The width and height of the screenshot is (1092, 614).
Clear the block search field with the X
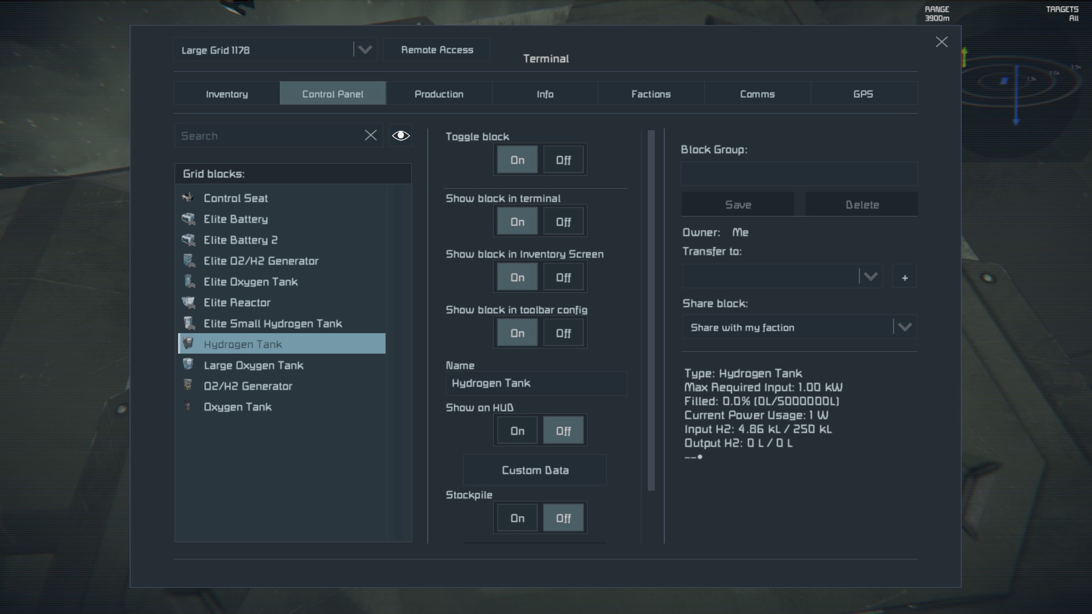[x=370, y=135]
